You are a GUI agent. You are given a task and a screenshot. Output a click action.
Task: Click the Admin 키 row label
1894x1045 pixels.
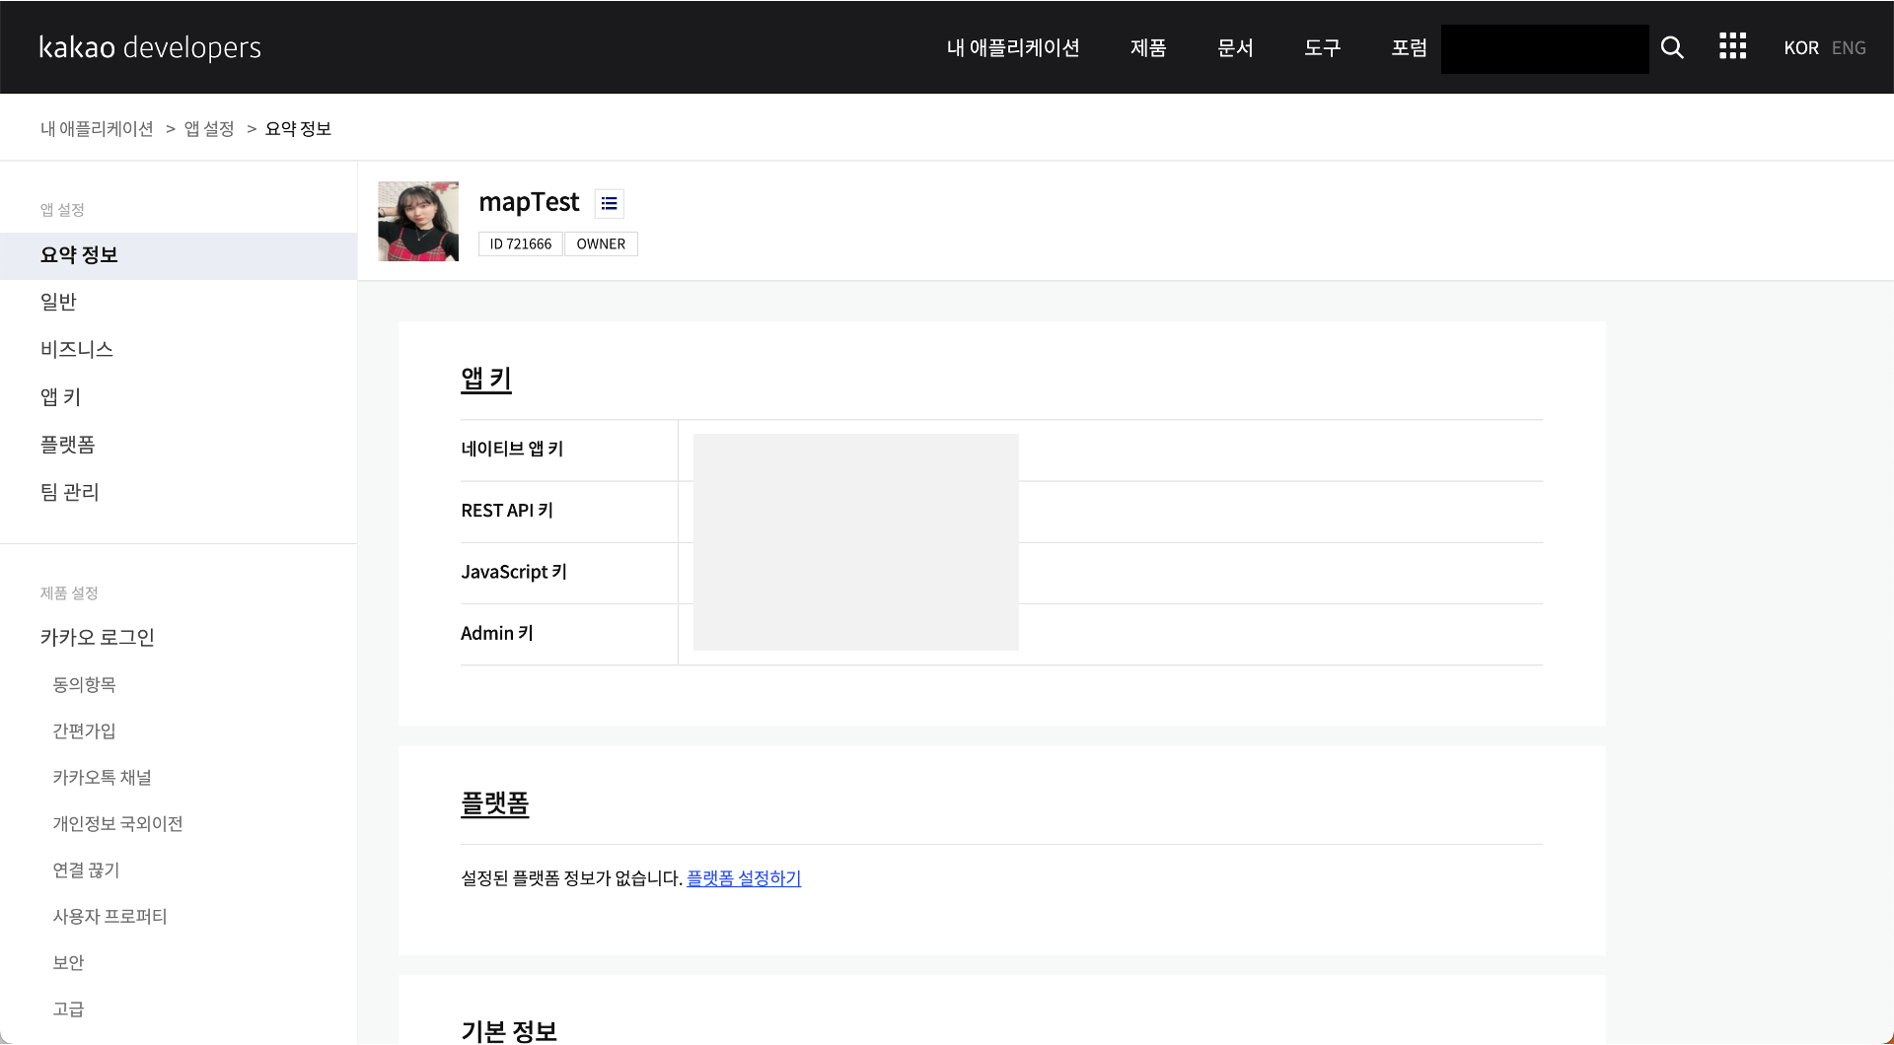tap(497, 633)
